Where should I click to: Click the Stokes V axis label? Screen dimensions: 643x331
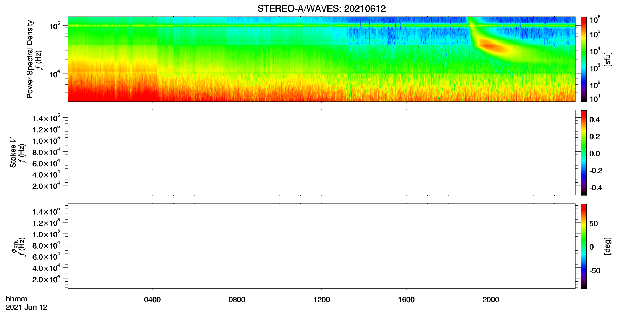coord(13,152)
